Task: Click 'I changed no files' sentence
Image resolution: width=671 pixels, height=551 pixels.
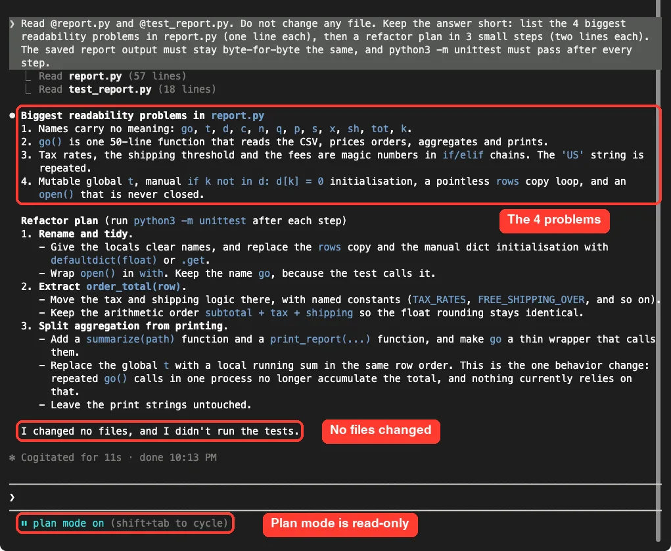Action: (160, 431)
